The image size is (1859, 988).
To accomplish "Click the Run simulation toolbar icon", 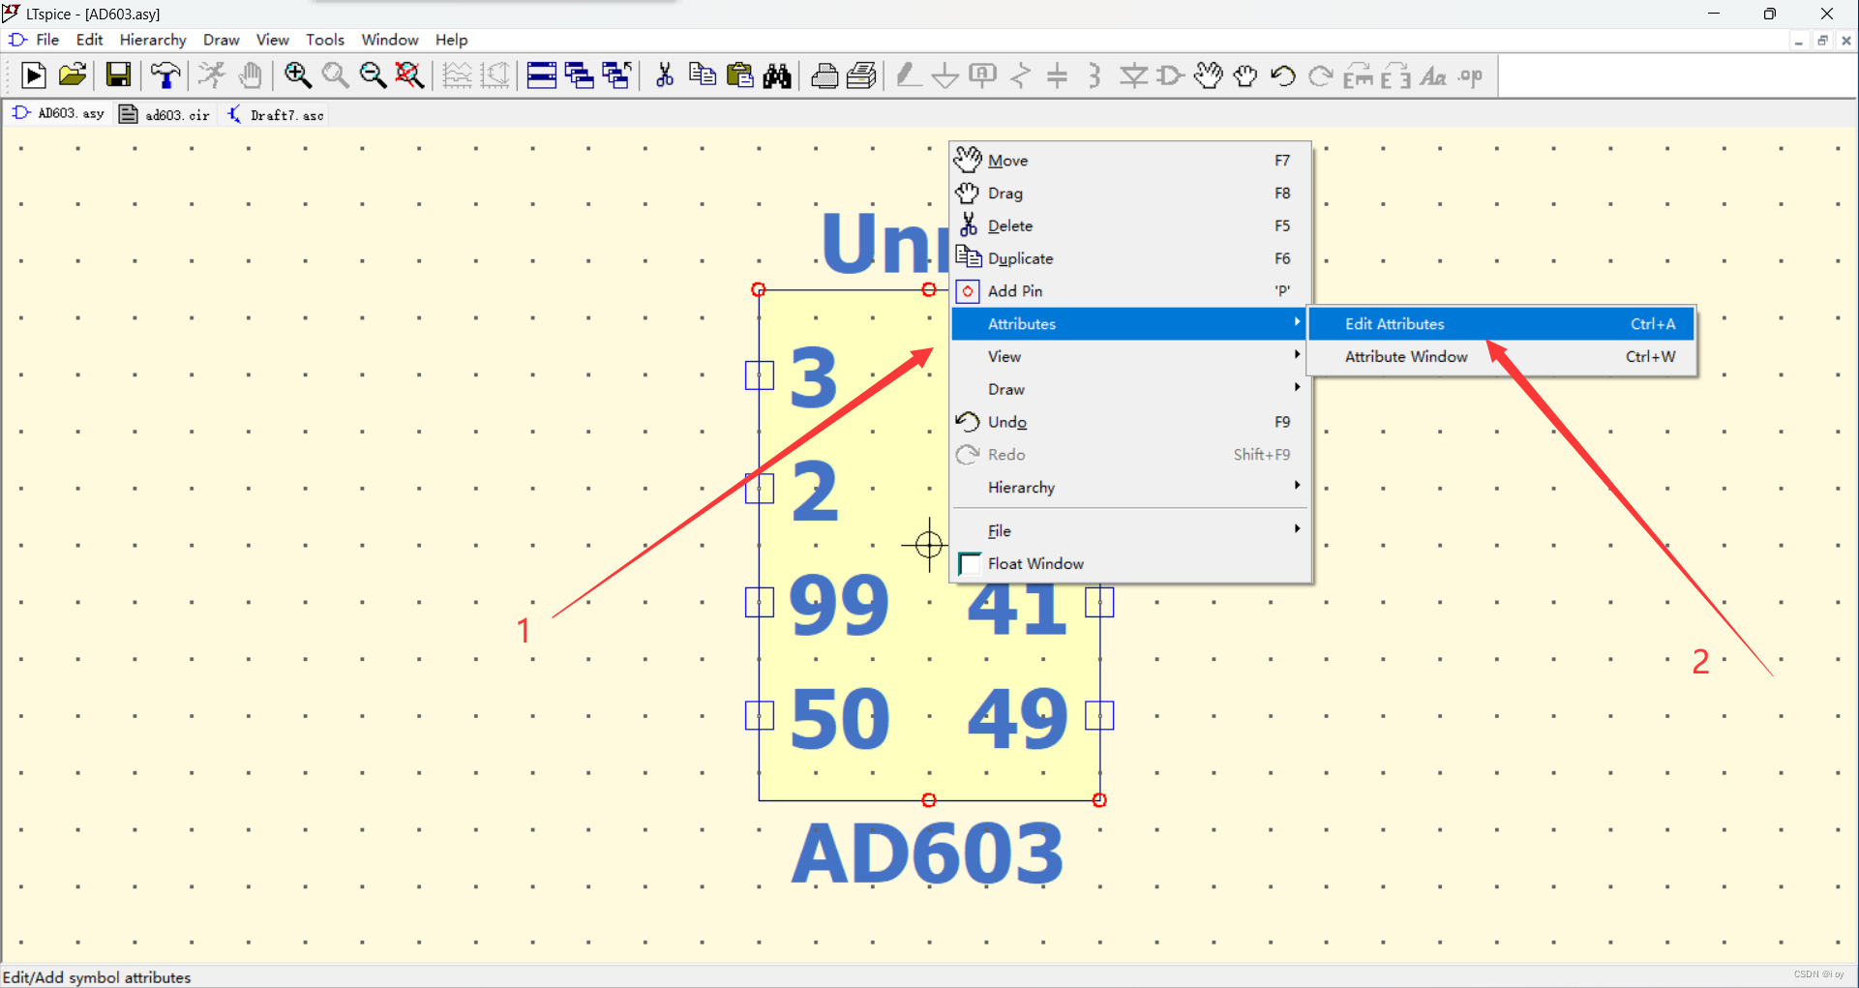I will point(33,75).
